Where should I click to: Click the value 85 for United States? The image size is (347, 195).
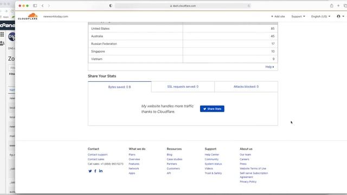(272, 29)
